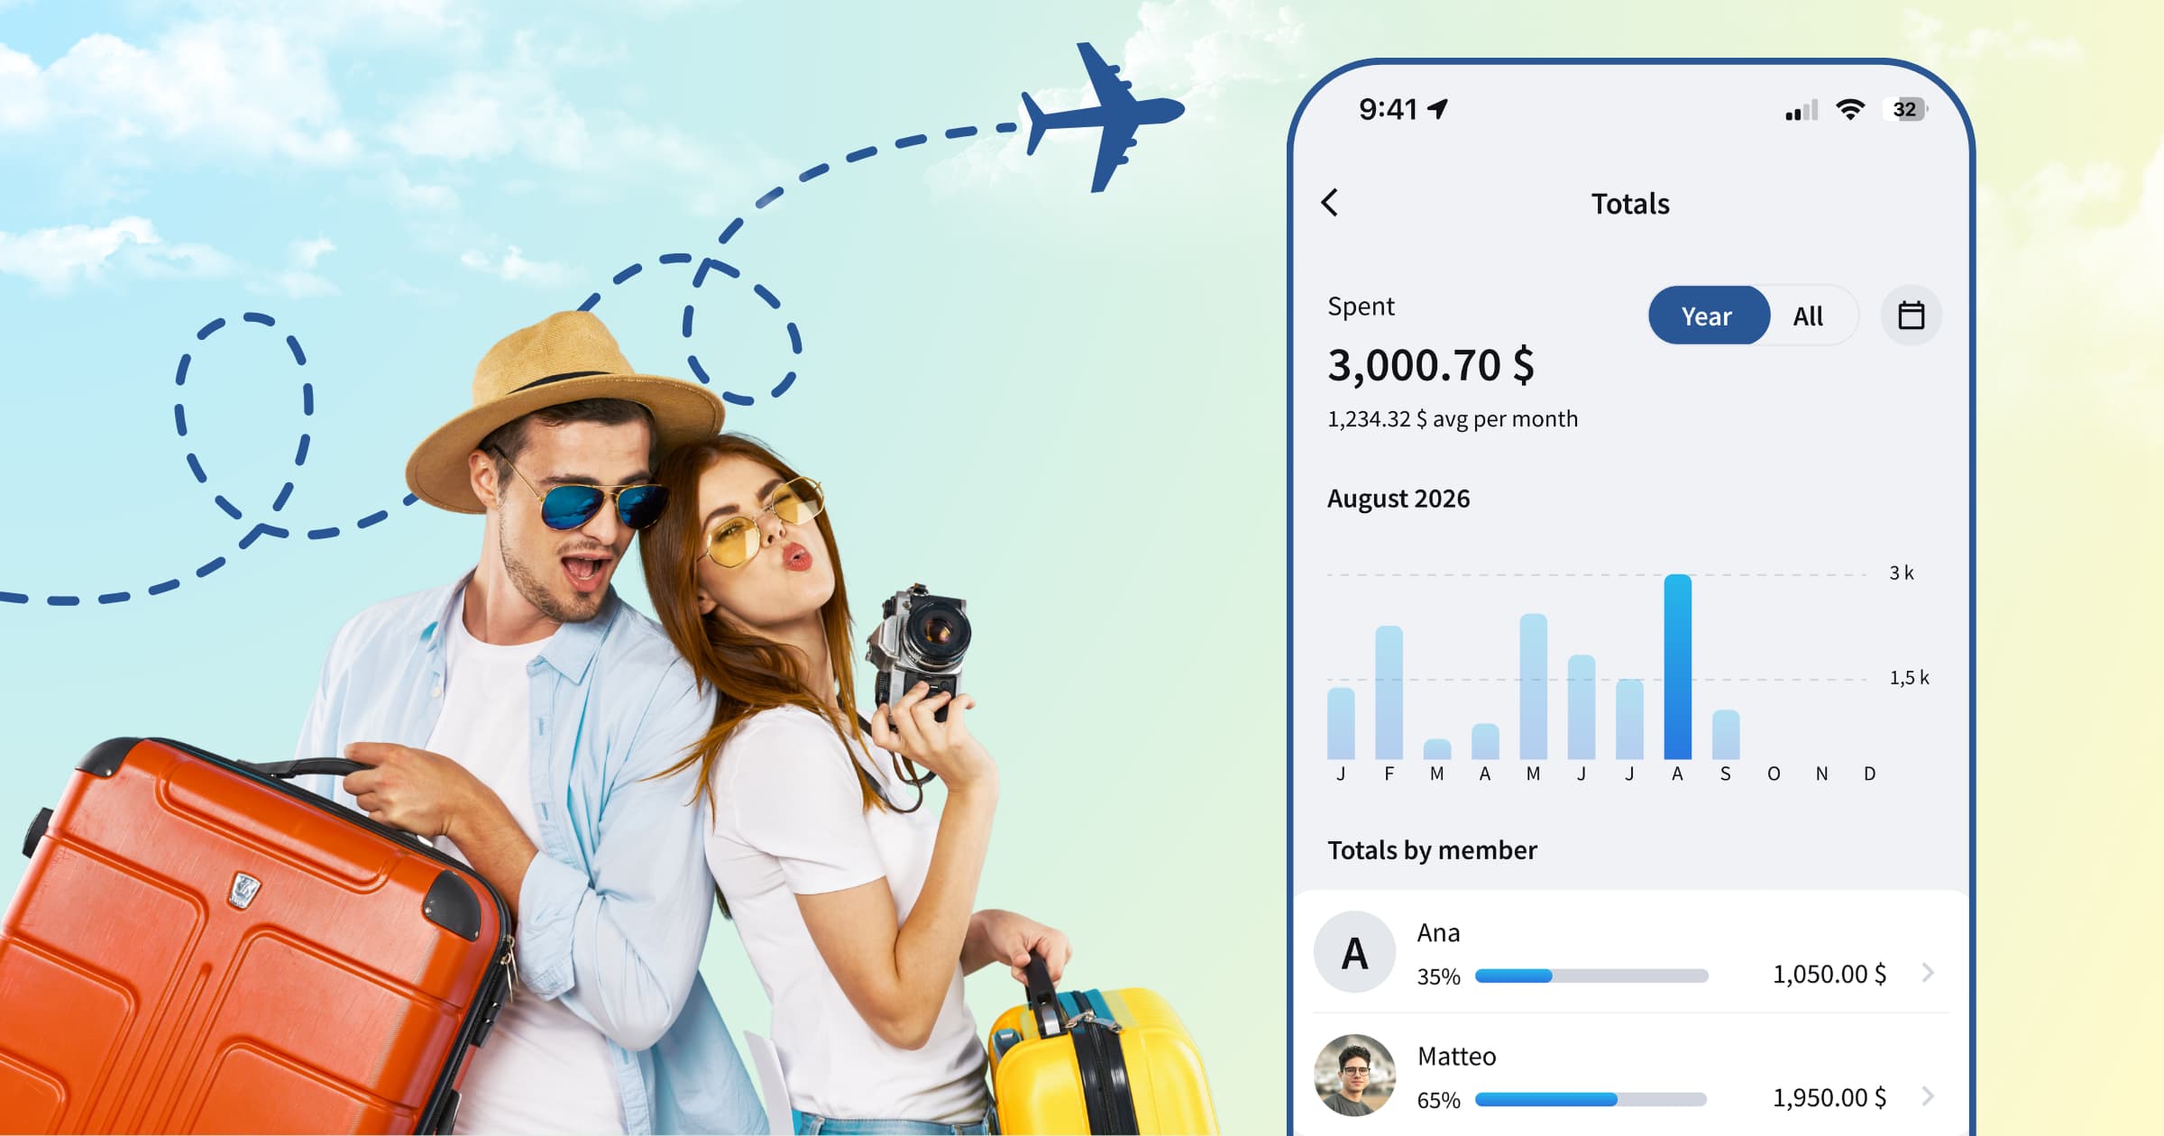This screenshot has width=2164, height=1136.
Task: Open the calendar date picker icon
Action: point(1911,316)
